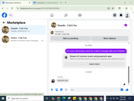This screenshot has height=101, width=134.
Task: Choose a sticker with the sticker icon
Action: [61, 90]
